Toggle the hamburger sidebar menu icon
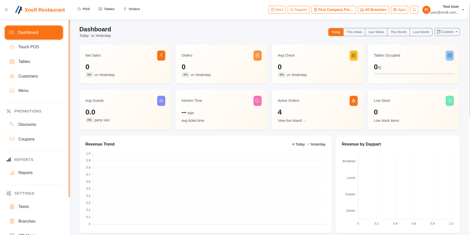This screenshot has height=235, width=470. pyautogui.click(x=6, y=10)
